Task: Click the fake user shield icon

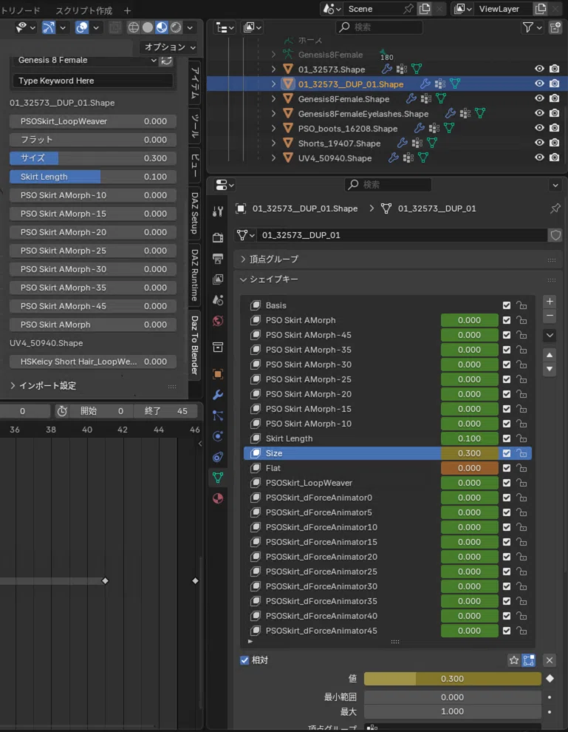Action: pyautogui.click(x=555, y=235)
